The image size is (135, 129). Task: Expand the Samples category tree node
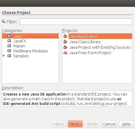tap(4, 56)
